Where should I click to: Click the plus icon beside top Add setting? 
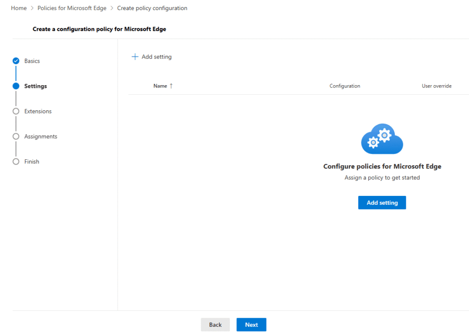(135, 57)
